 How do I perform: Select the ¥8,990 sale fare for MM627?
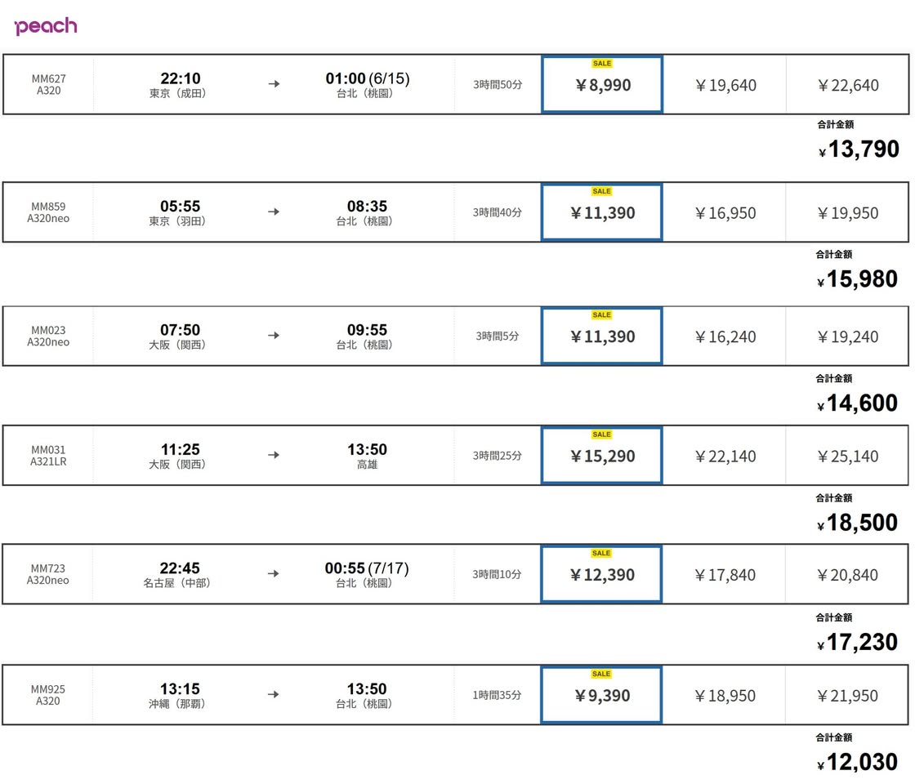pos(602,86)
